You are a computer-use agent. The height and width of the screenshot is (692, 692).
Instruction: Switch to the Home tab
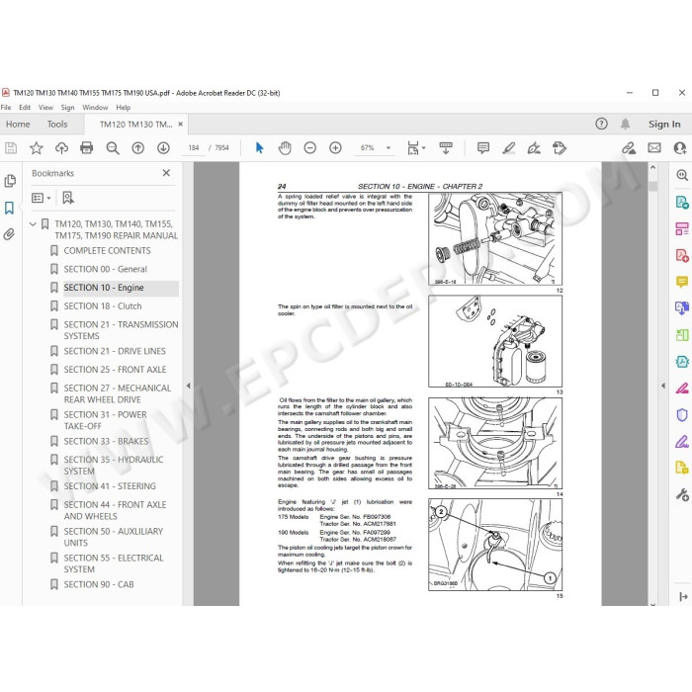tap(18, 125)
